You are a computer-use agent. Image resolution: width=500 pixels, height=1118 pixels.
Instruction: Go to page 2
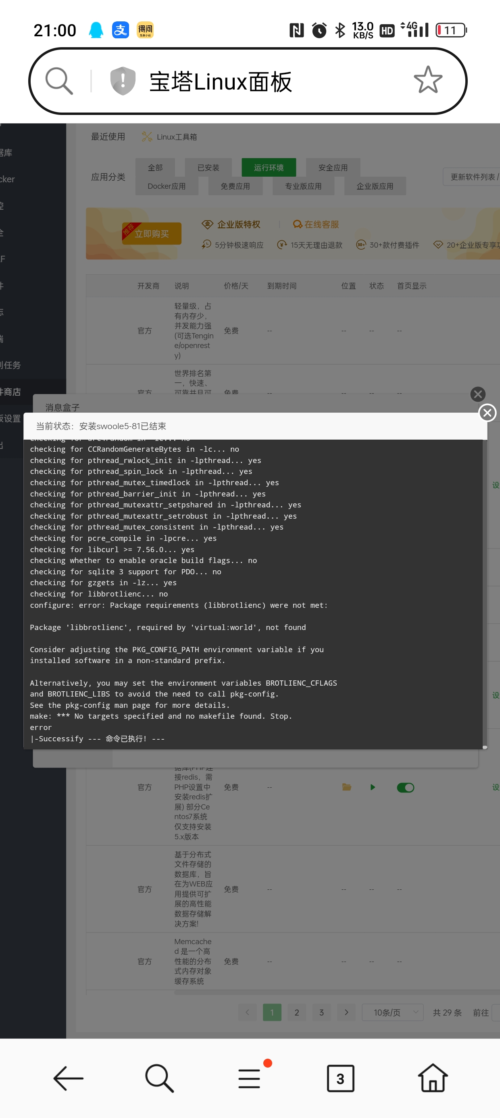(x=297, y=1012)
